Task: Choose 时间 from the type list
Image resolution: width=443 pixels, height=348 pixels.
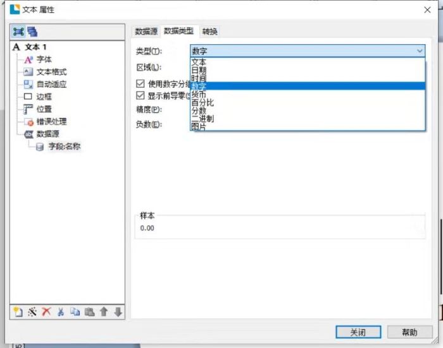Action: (308, 78)
